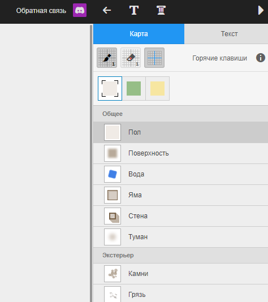Toggle the blue grid display button
The image size is (268, 302).
(154, 58)
